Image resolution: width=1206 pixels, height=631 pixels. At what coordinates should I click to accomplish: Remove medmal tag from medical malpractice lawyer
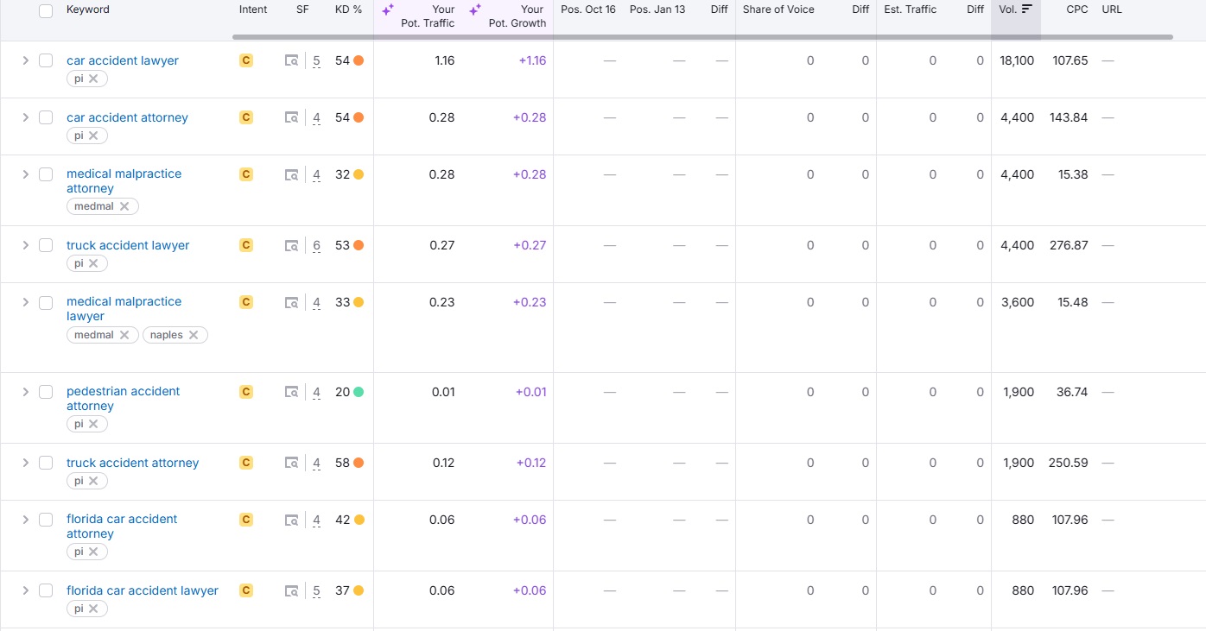click(x=124, y=335)
